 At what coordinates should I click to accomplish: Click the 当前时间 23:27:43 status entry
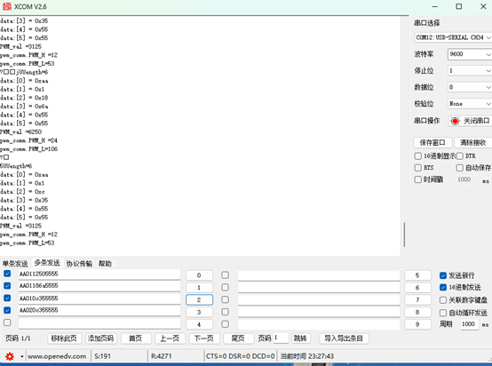pos(307,356)
